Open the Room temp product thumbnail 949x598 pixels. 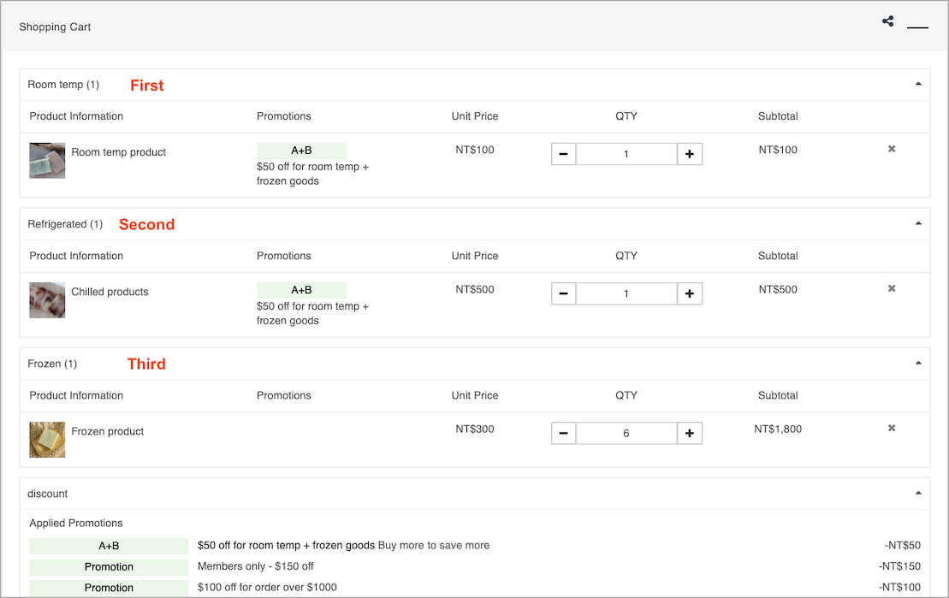47,160
